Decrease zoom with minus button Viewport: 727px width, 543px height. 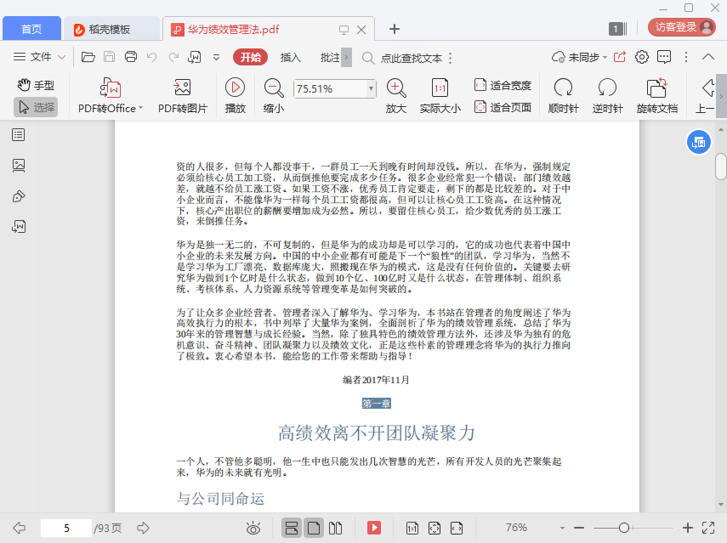(579, 528)
